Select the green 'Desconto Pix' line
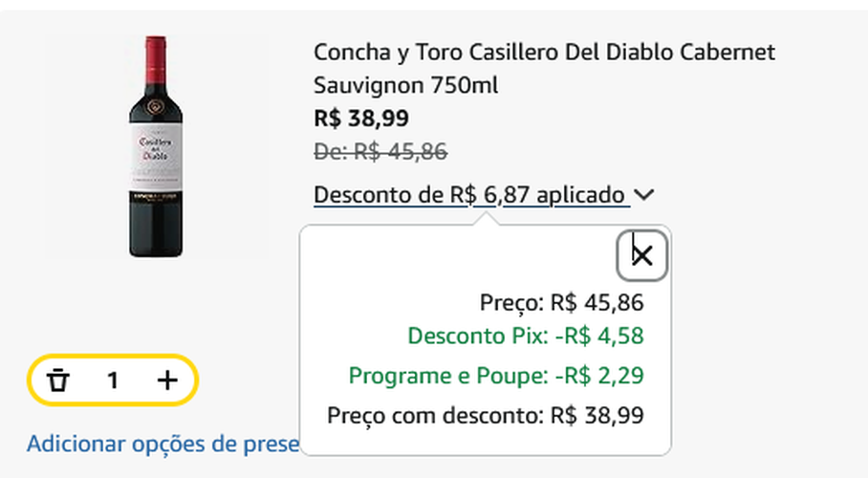The image size is (868, 478). tap(525, 337)
